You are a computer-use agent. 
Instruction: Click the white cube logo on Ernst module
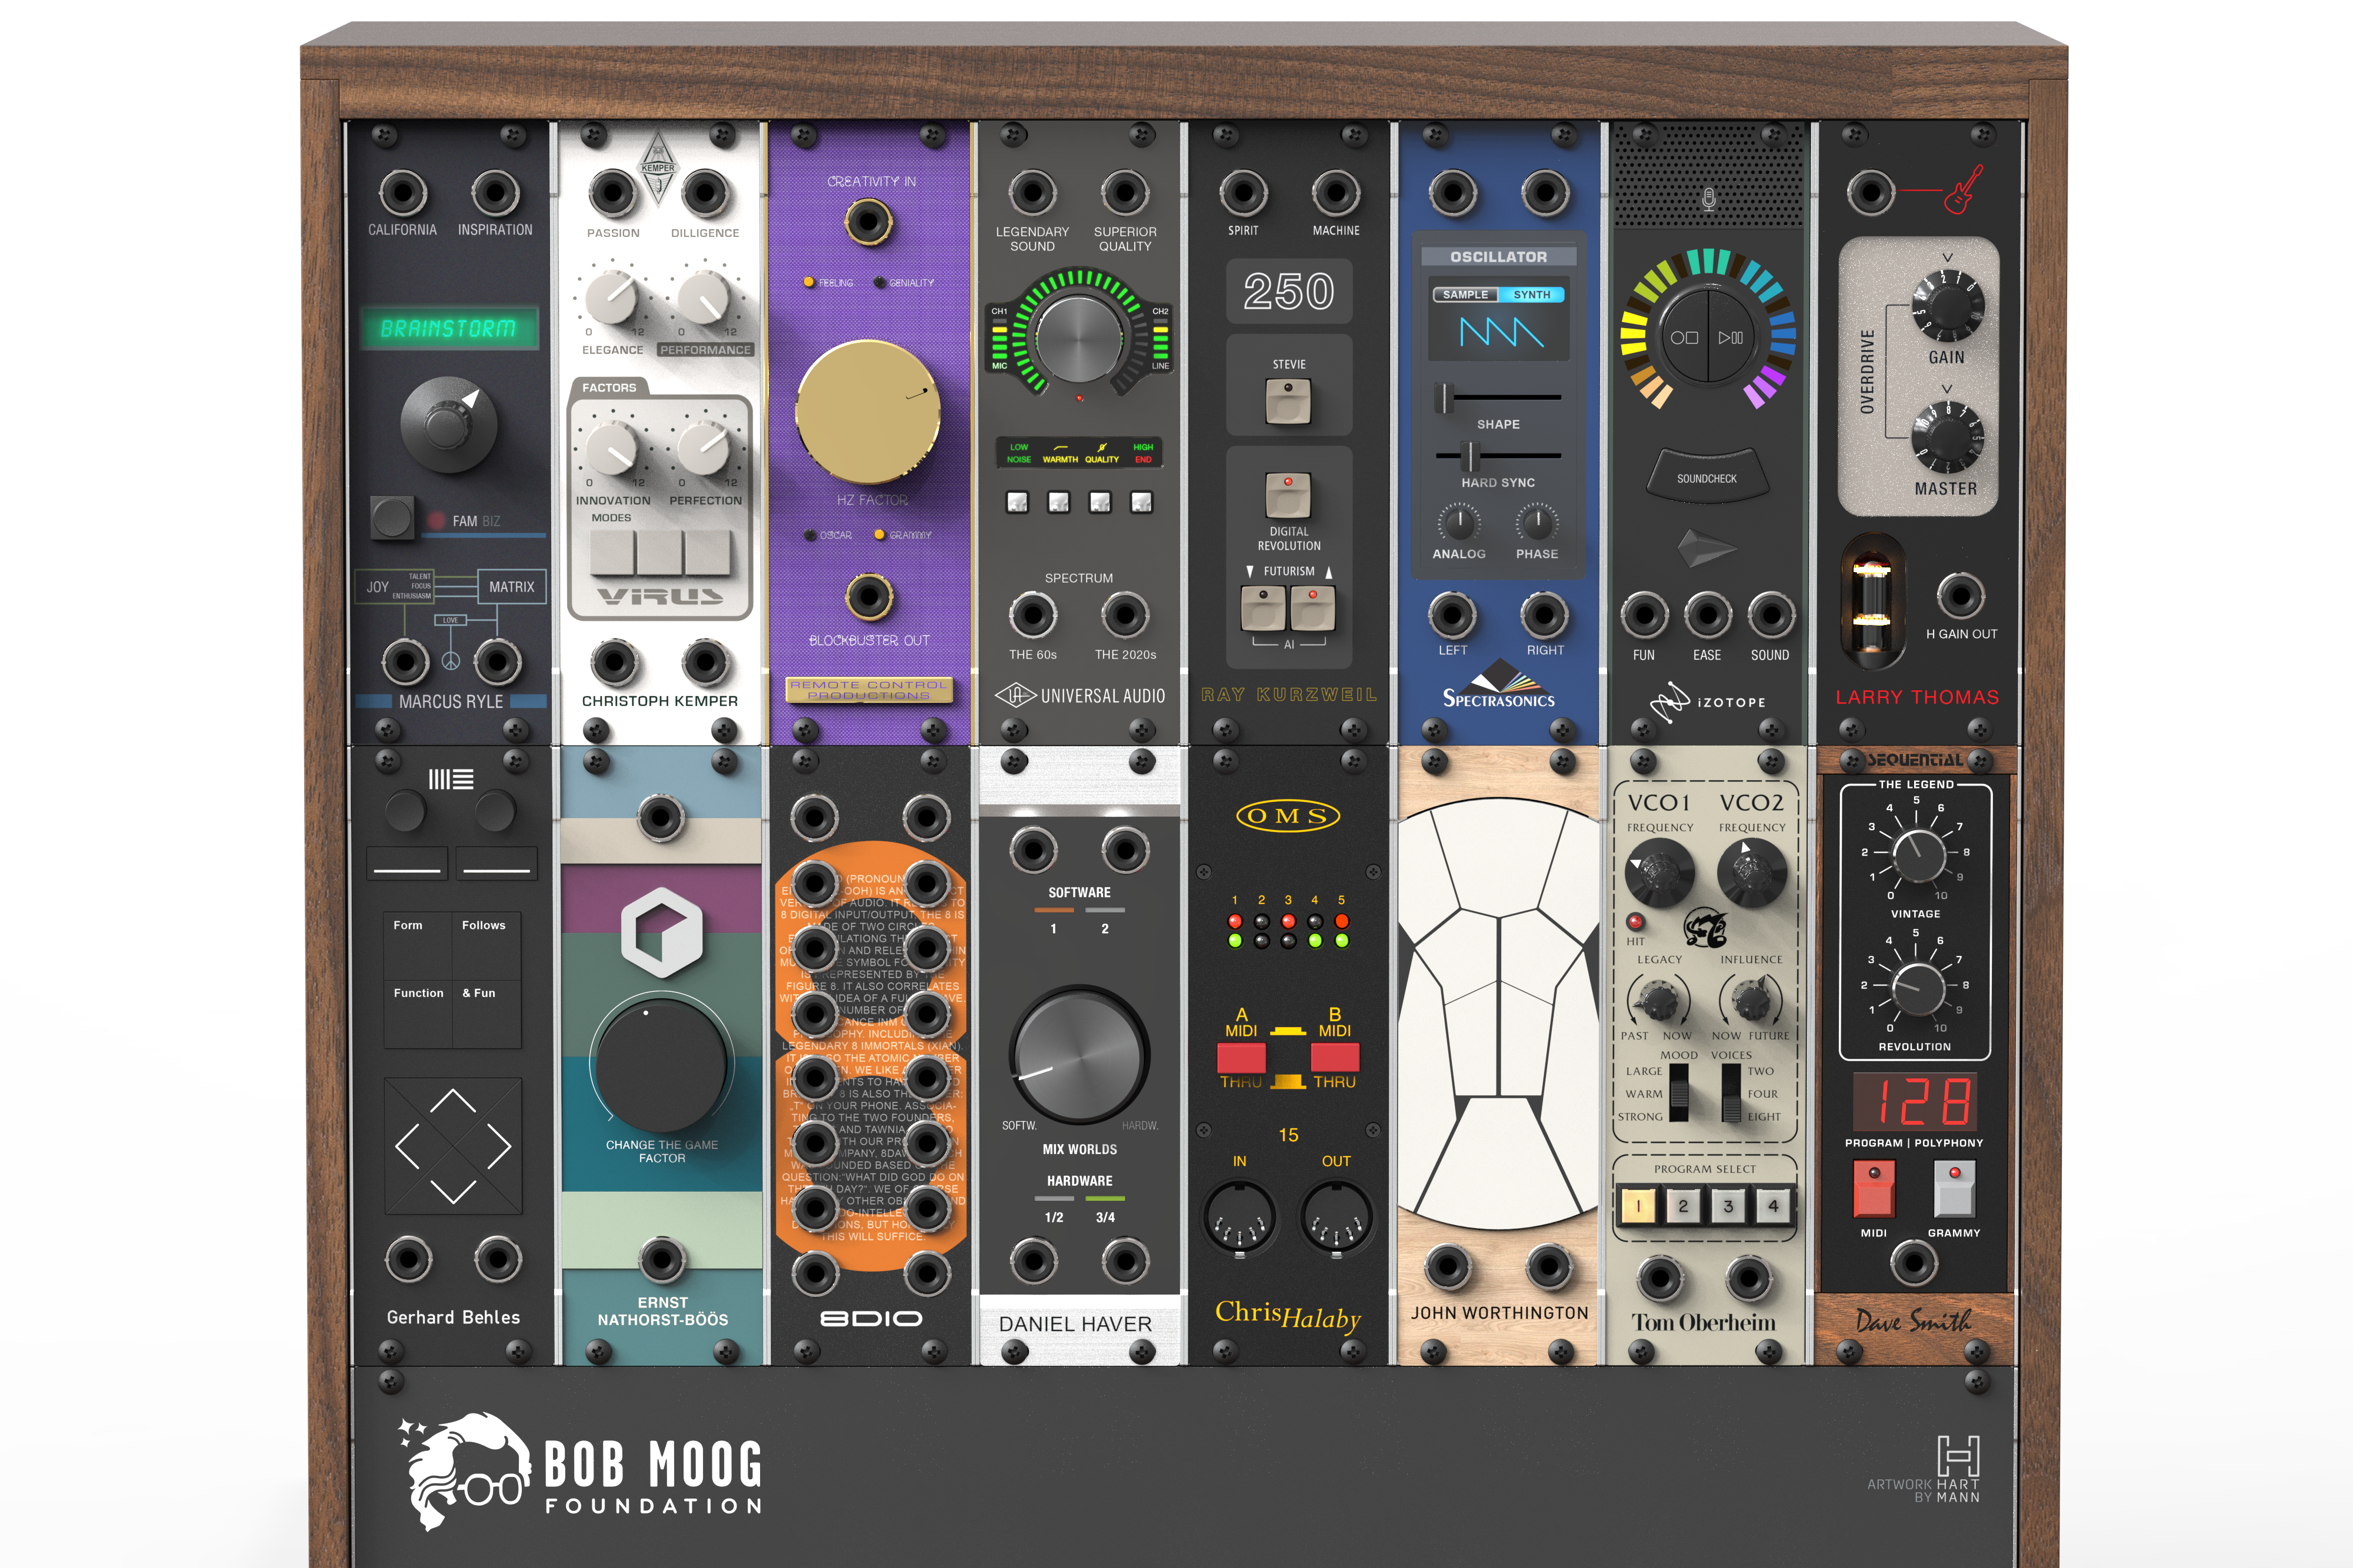tap(661, 932)
